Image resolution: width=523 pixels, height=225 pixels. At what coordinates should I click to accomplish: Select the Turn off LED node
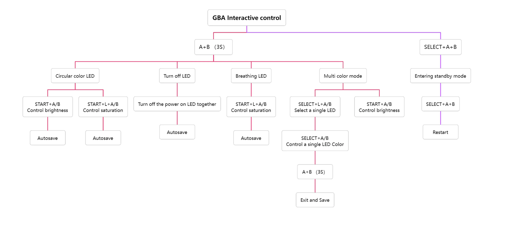point(177,76)
